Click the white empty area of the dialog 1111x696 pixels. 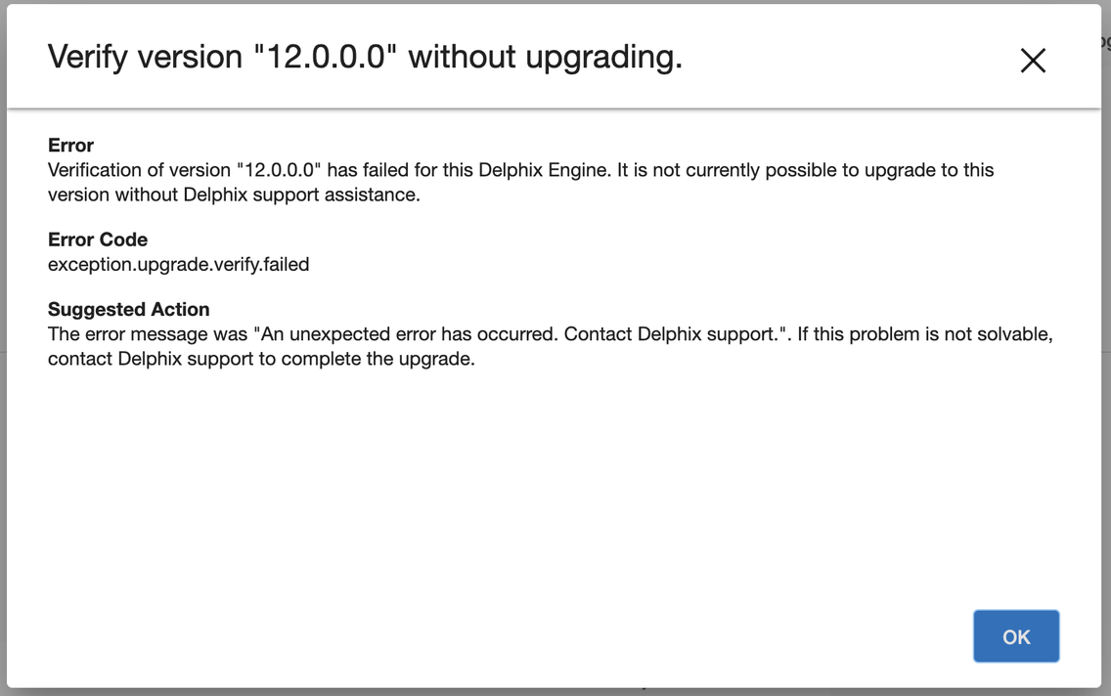489,489
